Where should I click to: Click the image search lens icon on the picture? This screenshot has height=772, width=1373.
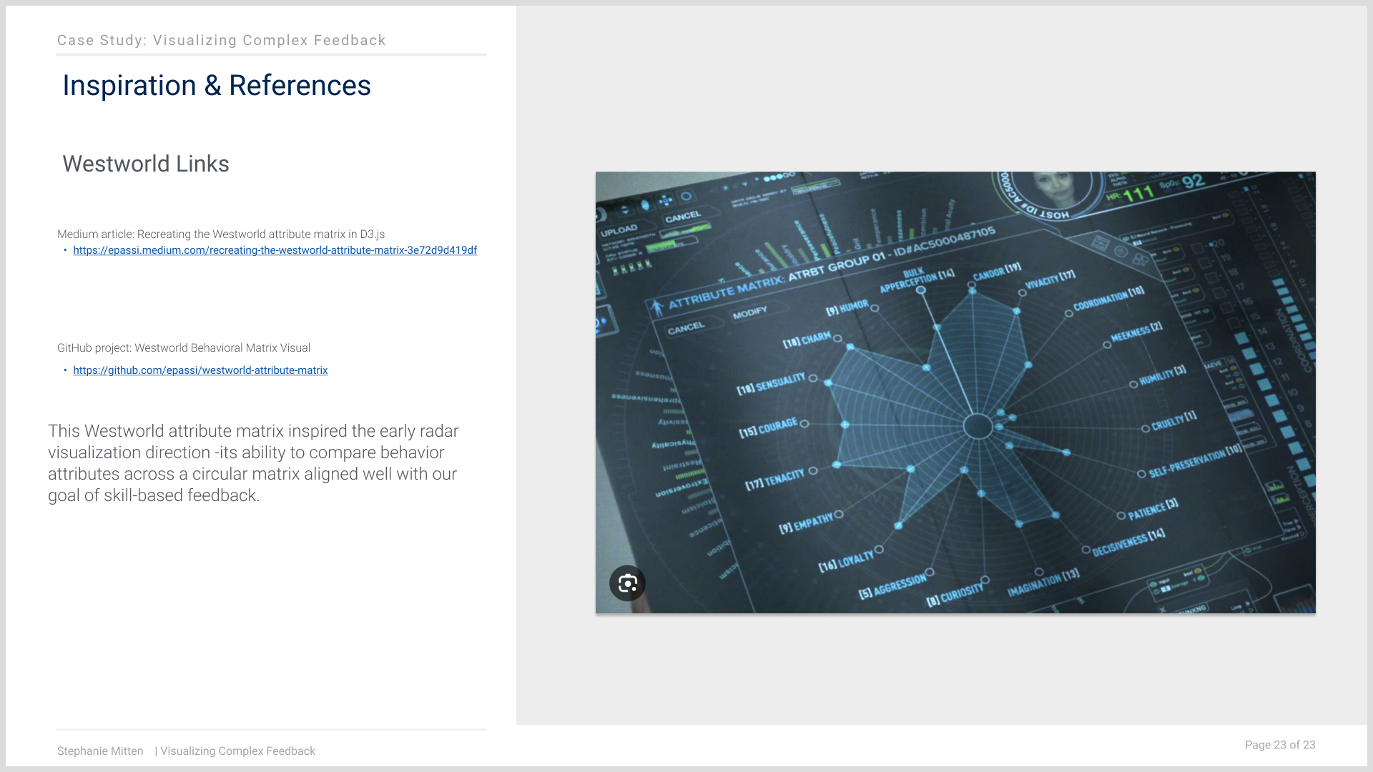(x=627, y=583)
